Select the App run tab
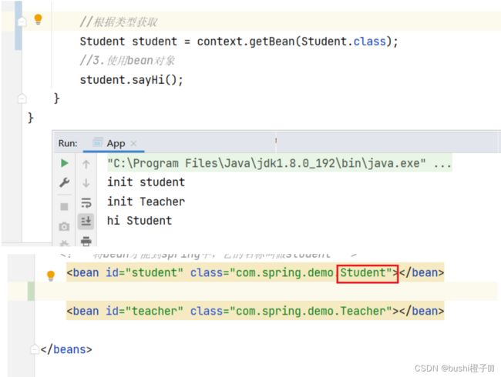This screenshot has height=377, width=501. point(114,144)
